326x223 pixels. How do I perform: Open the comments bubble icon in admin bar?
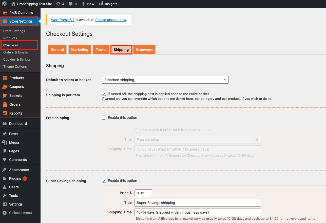71,4
